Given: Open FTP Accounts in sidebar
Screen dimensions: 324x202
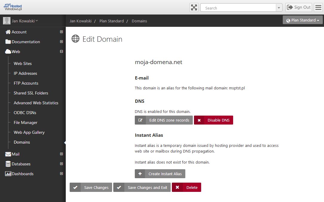Looking at the screenshot, I should (26, 83).
